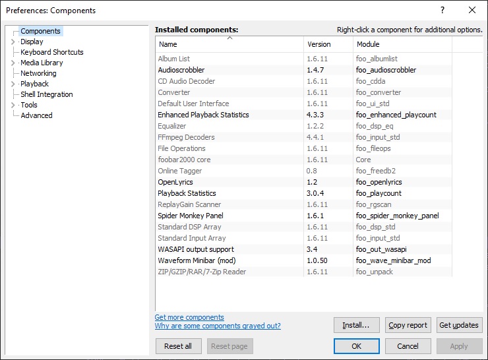
Task: Click the Module column header
Action: point(402,44)
